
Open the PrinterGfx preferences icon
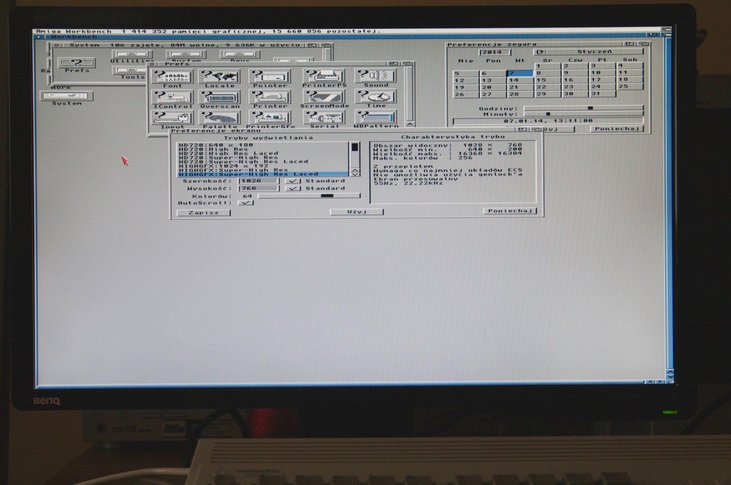click(270, 119)
